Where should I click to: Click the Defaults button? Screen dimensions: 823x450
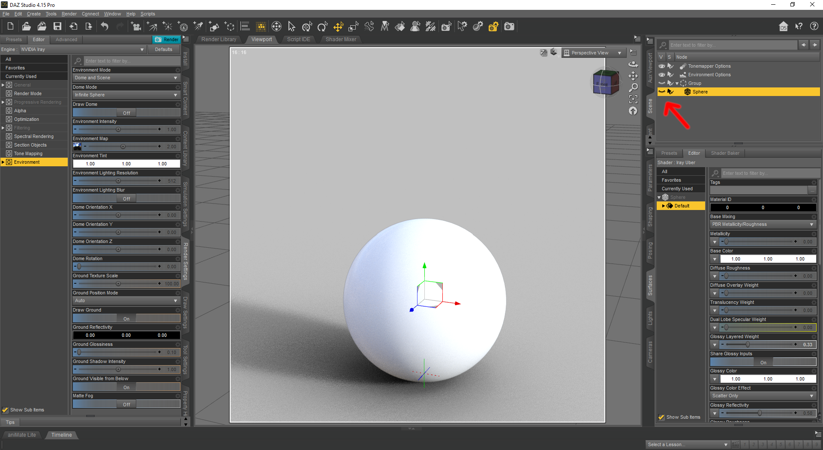point(163,49)
